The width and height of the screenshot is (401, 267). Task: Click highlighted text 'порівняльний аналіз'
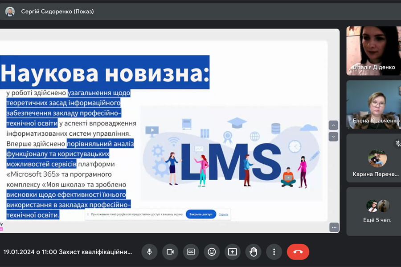click(100, 144)
